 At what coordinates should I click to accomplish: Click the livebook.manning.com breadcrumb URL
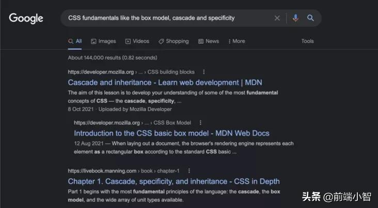coord(123,171)
